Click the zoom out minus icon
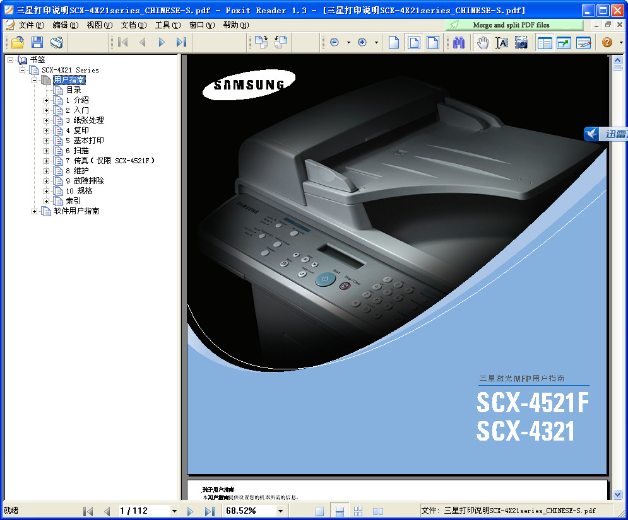The image size is (628, 520). click(x=335, y=42)
